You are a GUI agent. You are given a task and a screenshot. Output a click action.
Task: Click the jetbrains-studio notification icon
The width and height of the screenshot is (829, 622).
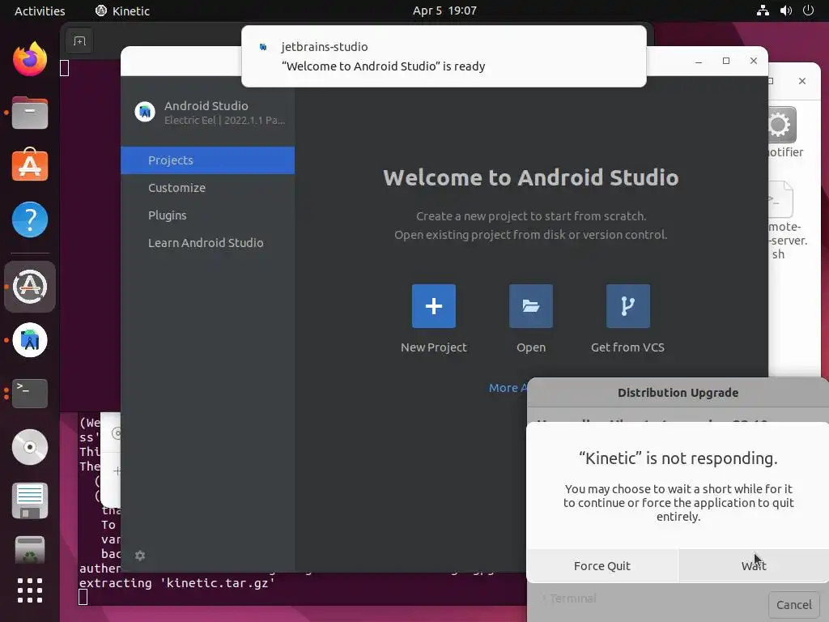[x=263, y=47]
